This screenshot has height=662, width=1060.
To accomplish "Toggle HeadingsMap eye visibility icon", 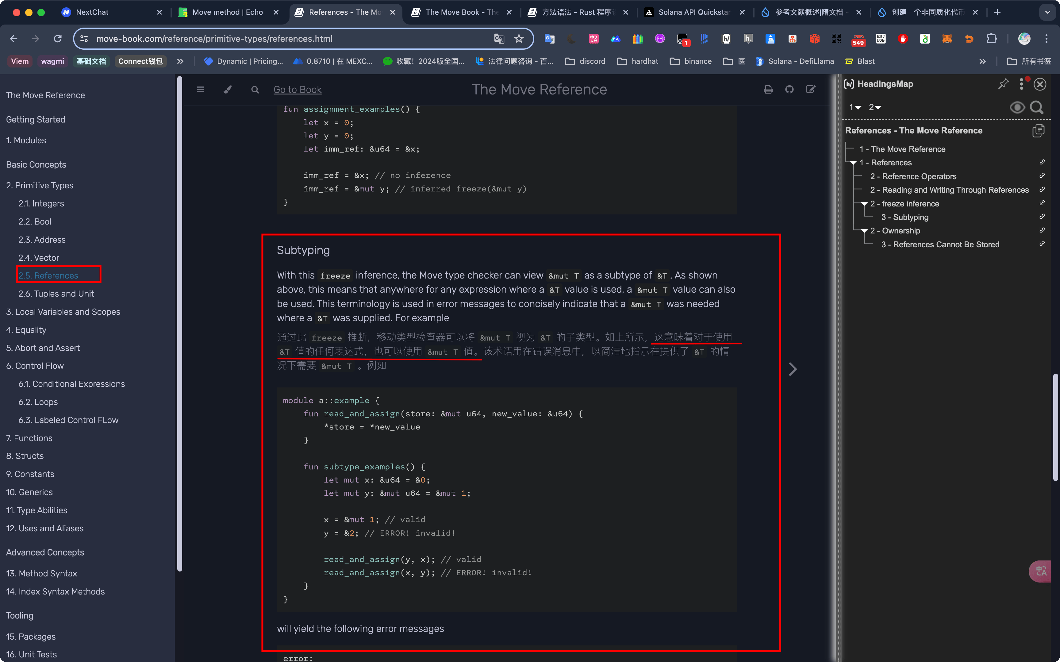I will (1017, 107).
